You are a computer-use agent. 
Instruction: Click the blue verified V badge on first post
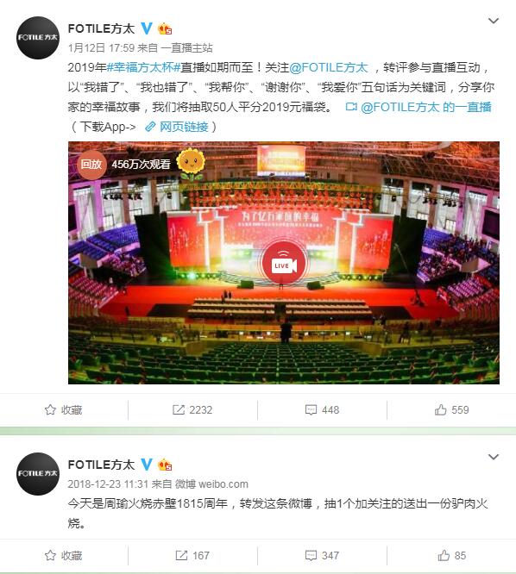point(146,28)
